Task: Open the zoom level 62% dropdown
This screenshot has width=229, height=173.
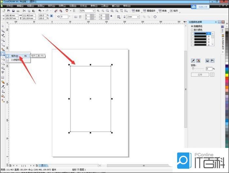Action: pyautogui.click(x=94, y=11)
